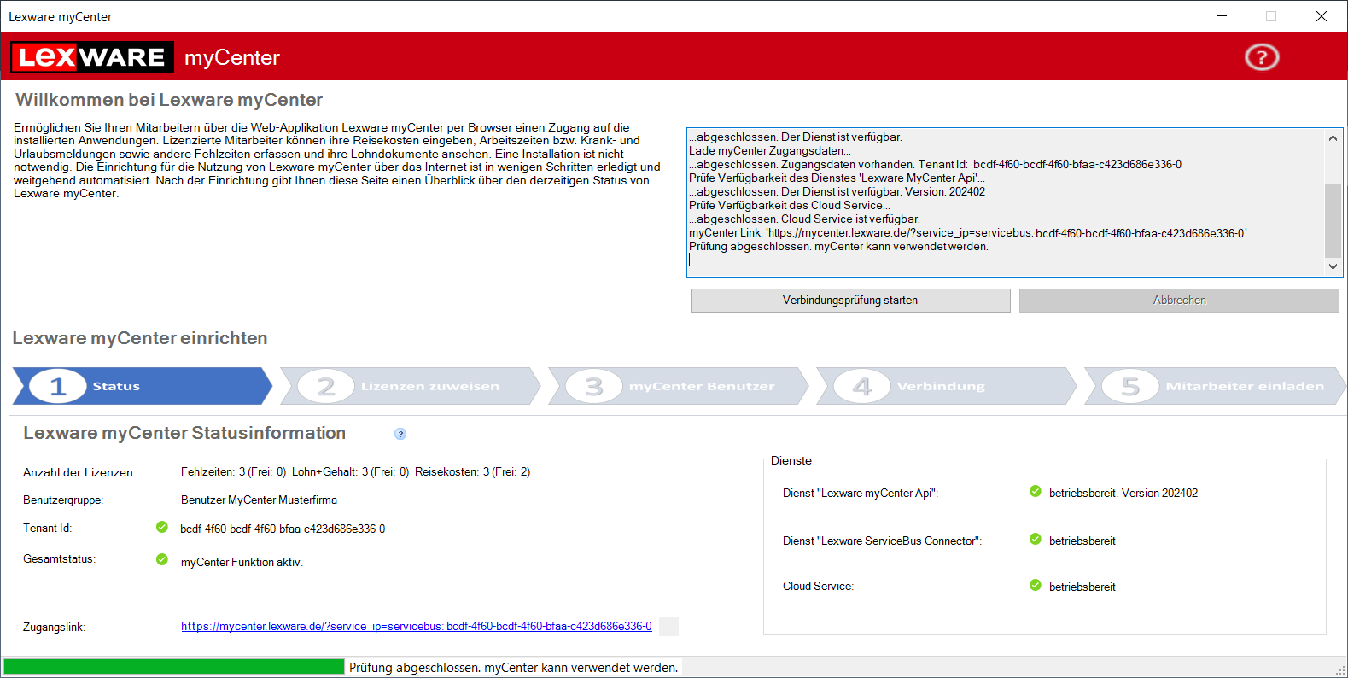
Task: Minimize the Lexware myCenter window
Action: (1222, 16)
